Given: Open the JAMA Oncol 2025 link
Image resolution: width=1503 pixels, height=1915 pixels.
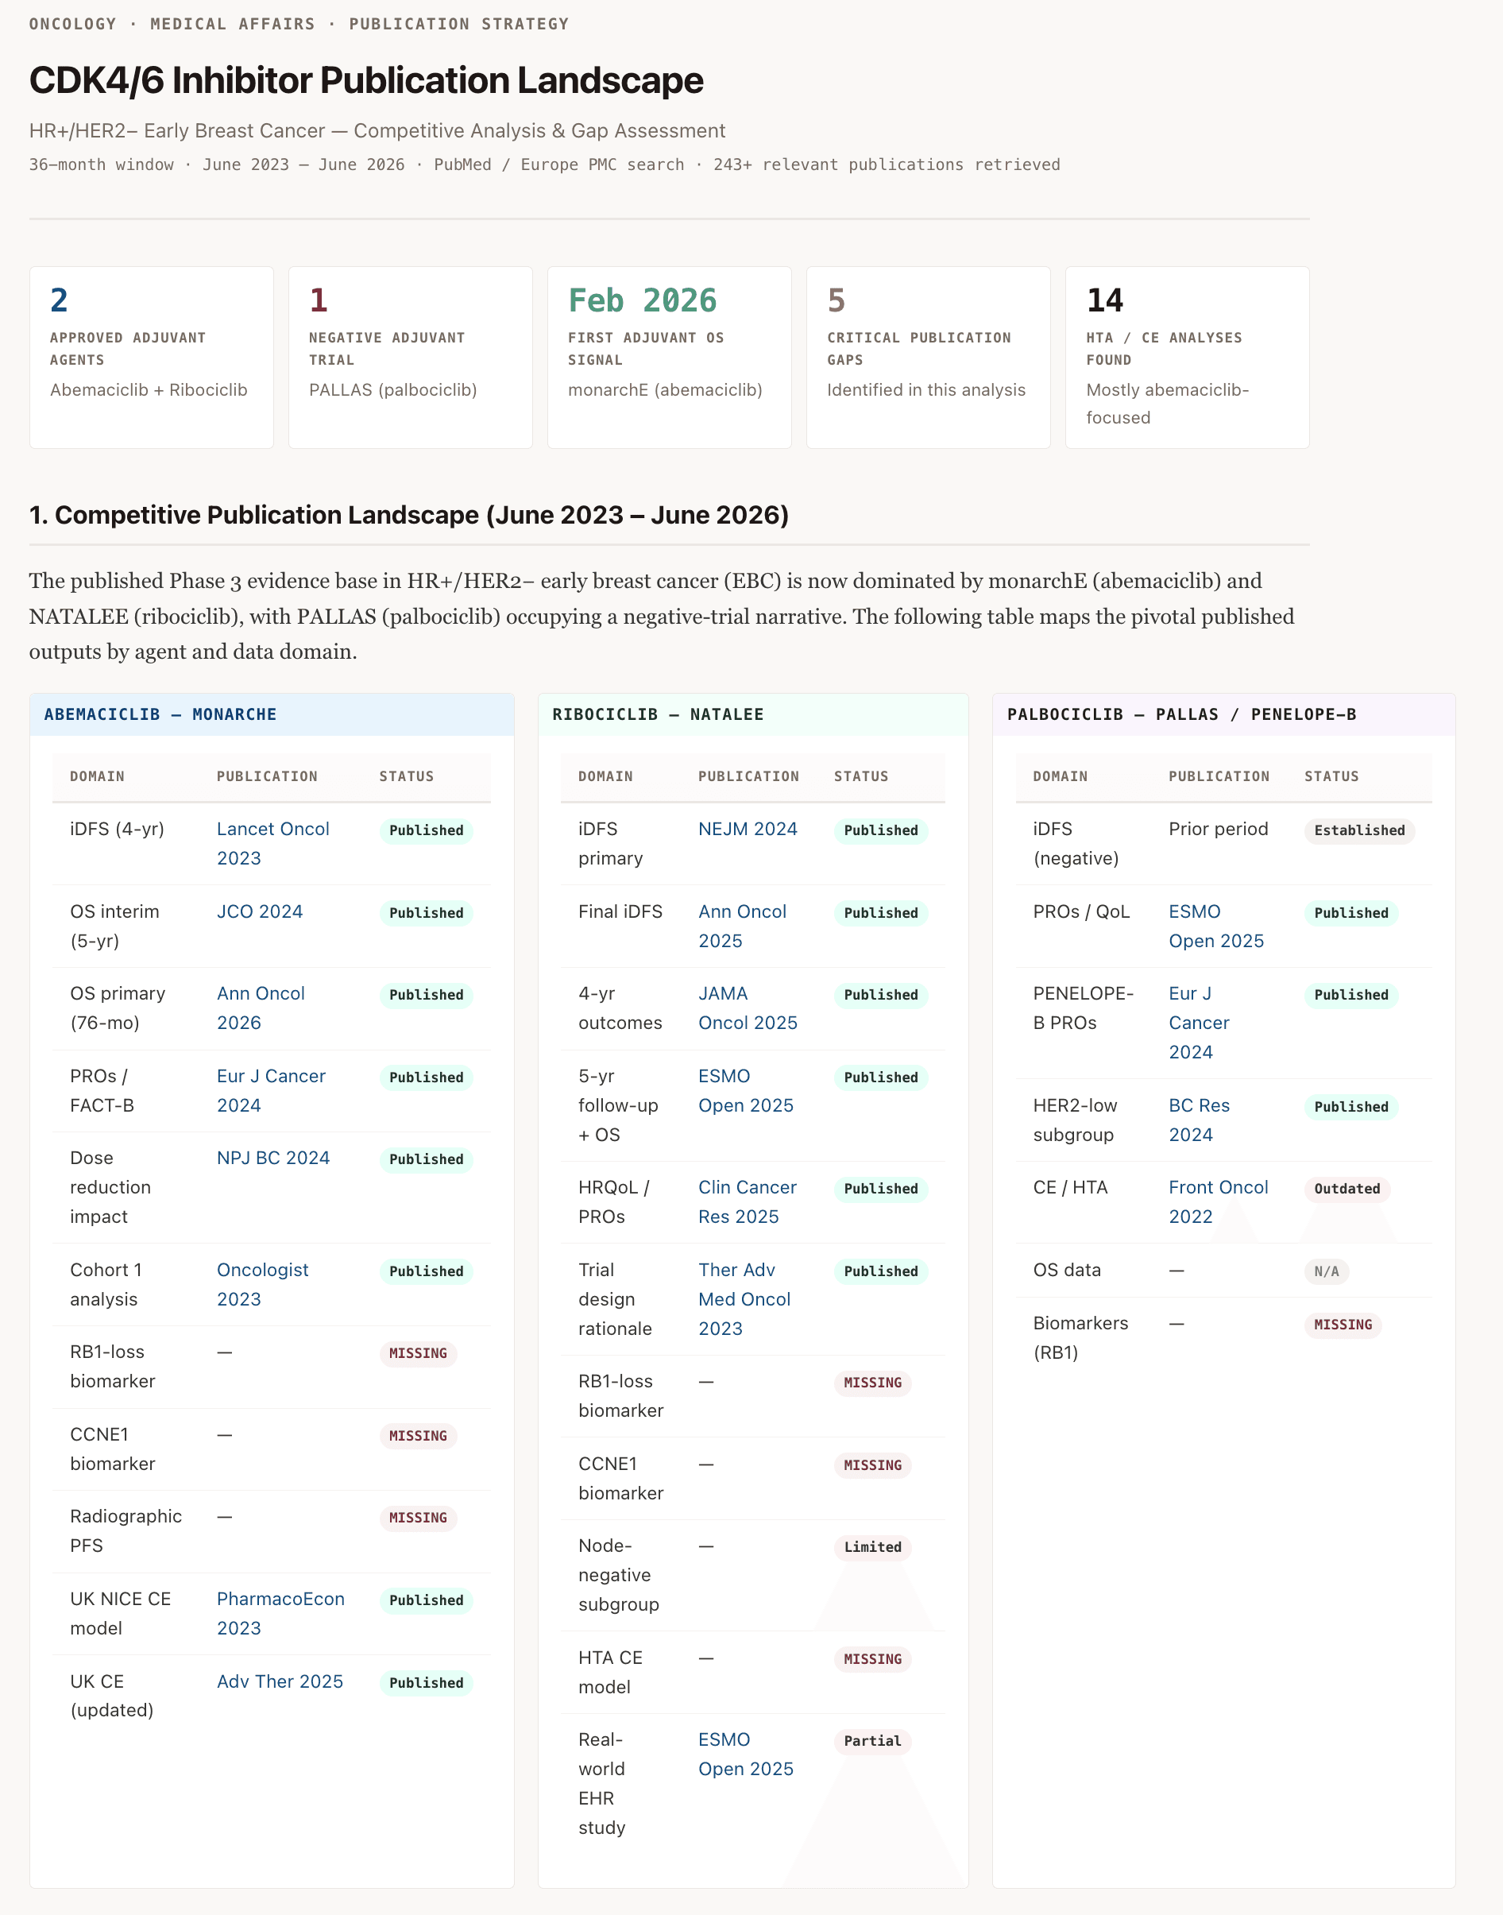Looking at the screenshot, I should [748, 1008].
